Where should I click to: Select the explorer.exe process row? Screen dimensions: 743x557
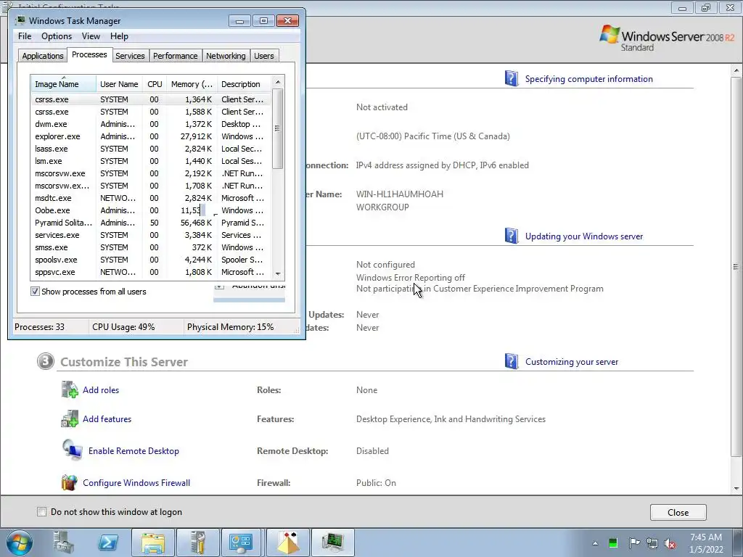[151, 136]
